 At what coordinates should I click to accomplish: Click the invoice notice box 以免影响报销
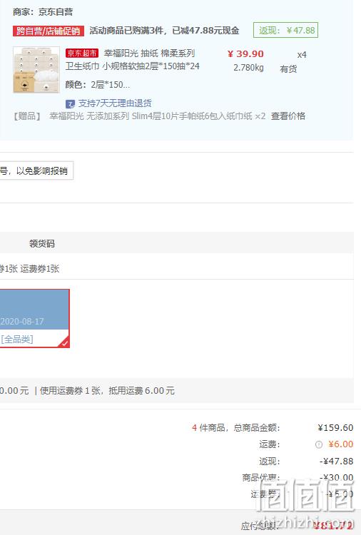point(36,170)
